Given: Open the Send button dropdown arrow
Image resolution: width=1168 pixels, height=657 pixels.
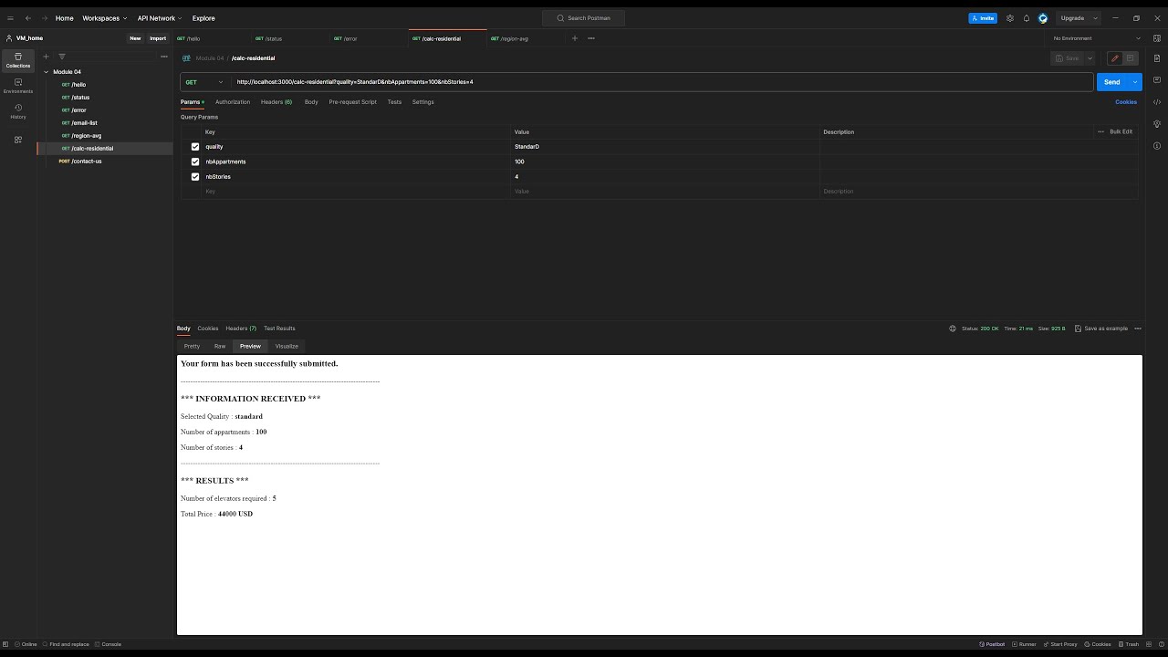Looking at the screenshot, I should (x=1135, y=82).
